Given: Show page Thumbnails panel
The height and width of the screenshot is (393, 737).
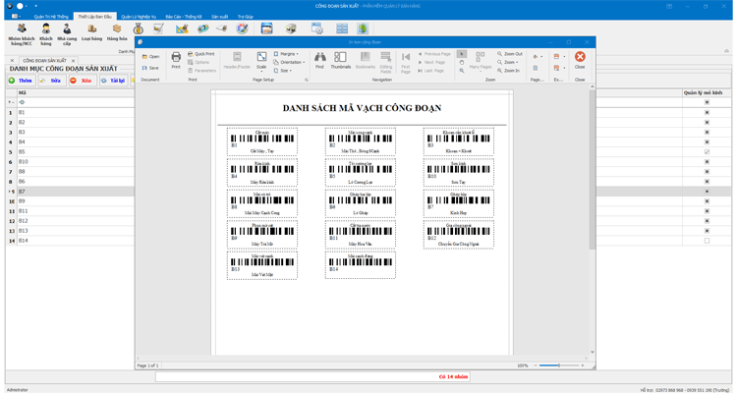Looking at the screenshot, I should pos(340,60).
